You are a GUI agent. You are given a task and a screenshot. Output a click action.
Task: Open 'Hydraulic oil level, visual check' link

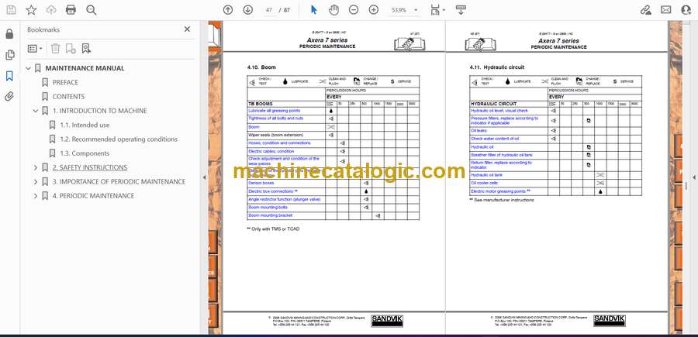coord(499,111)
